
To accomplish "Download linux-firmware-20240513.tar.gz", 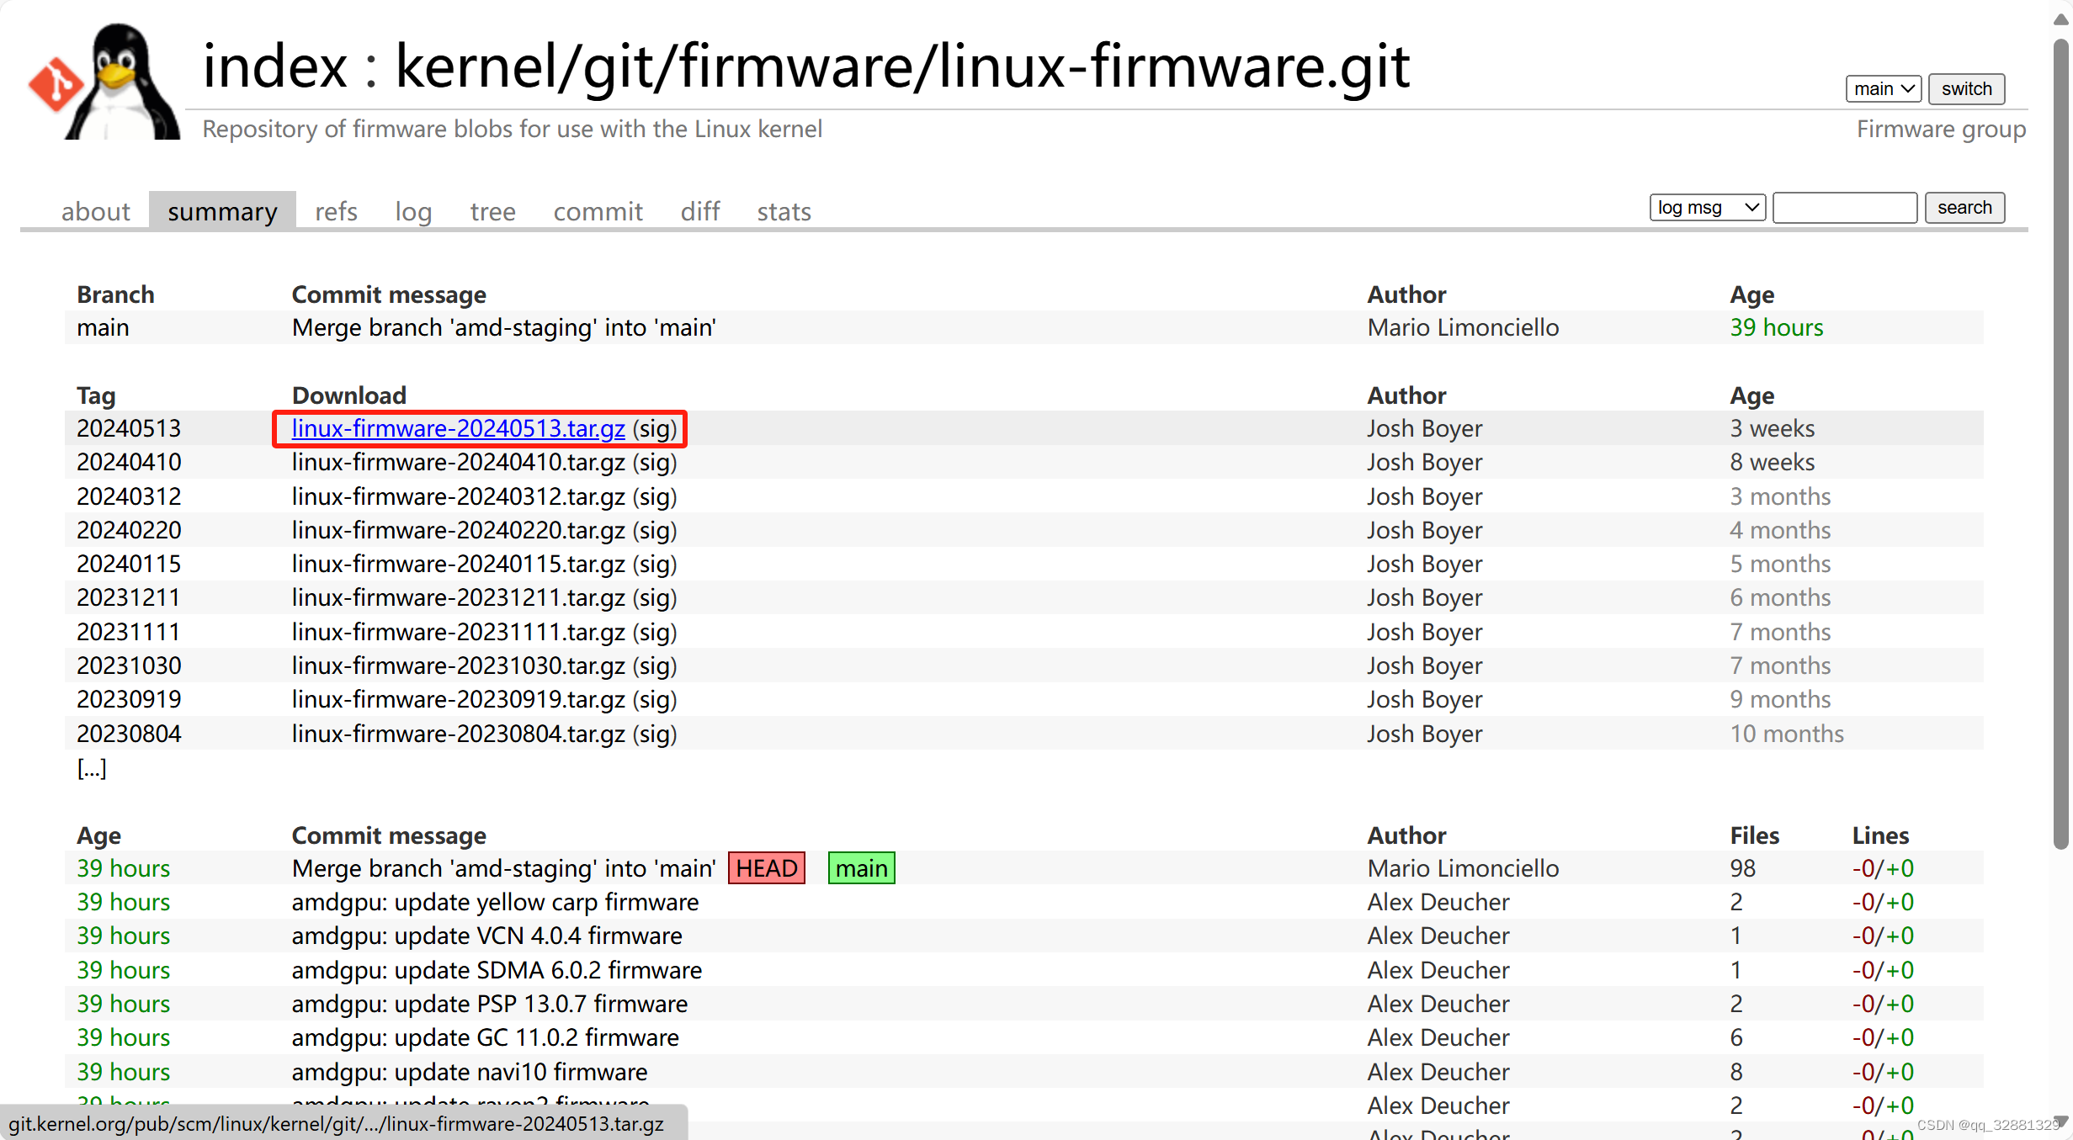I will click(458, 428).
